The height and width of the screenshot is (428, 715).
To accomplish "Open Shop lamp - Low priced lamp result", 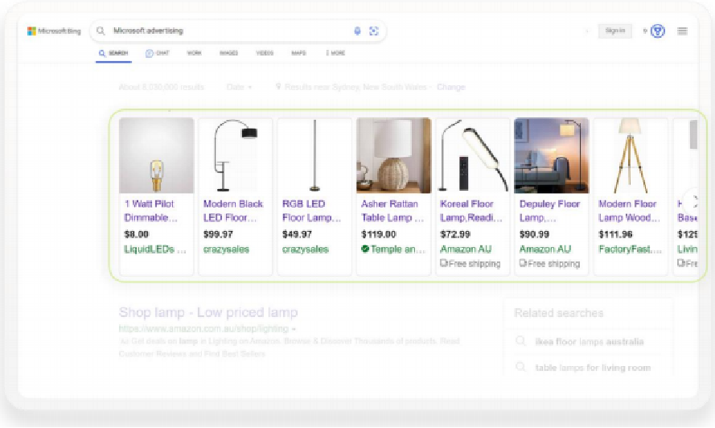I will (x=208, y=312).
